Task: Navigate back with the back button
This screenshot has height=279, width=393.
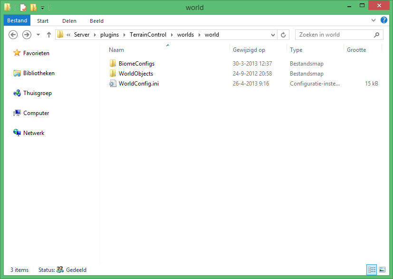Action: click(13, 34)
